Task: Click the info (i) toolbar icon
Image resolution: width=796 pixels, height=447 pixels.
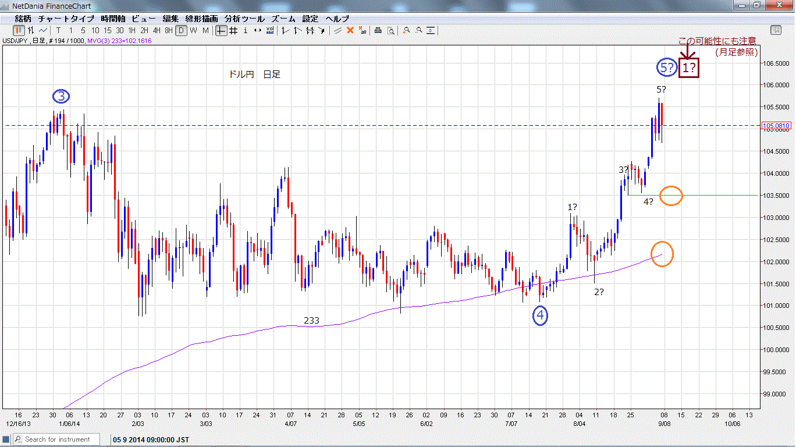Action: pos(246,30)
